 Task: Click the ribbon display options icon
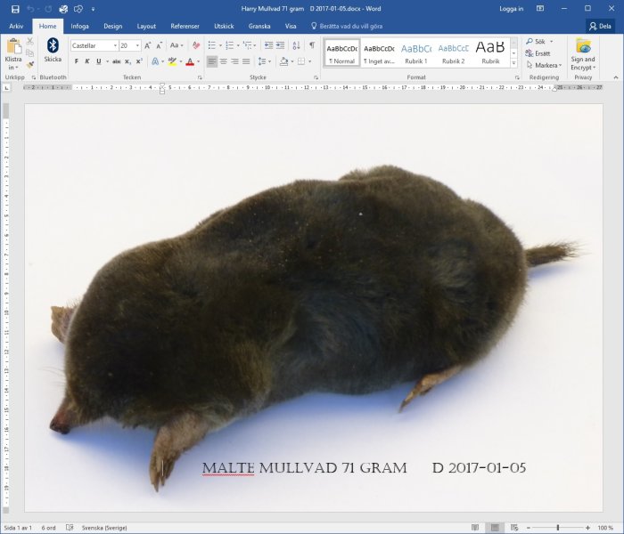point(540,8)
